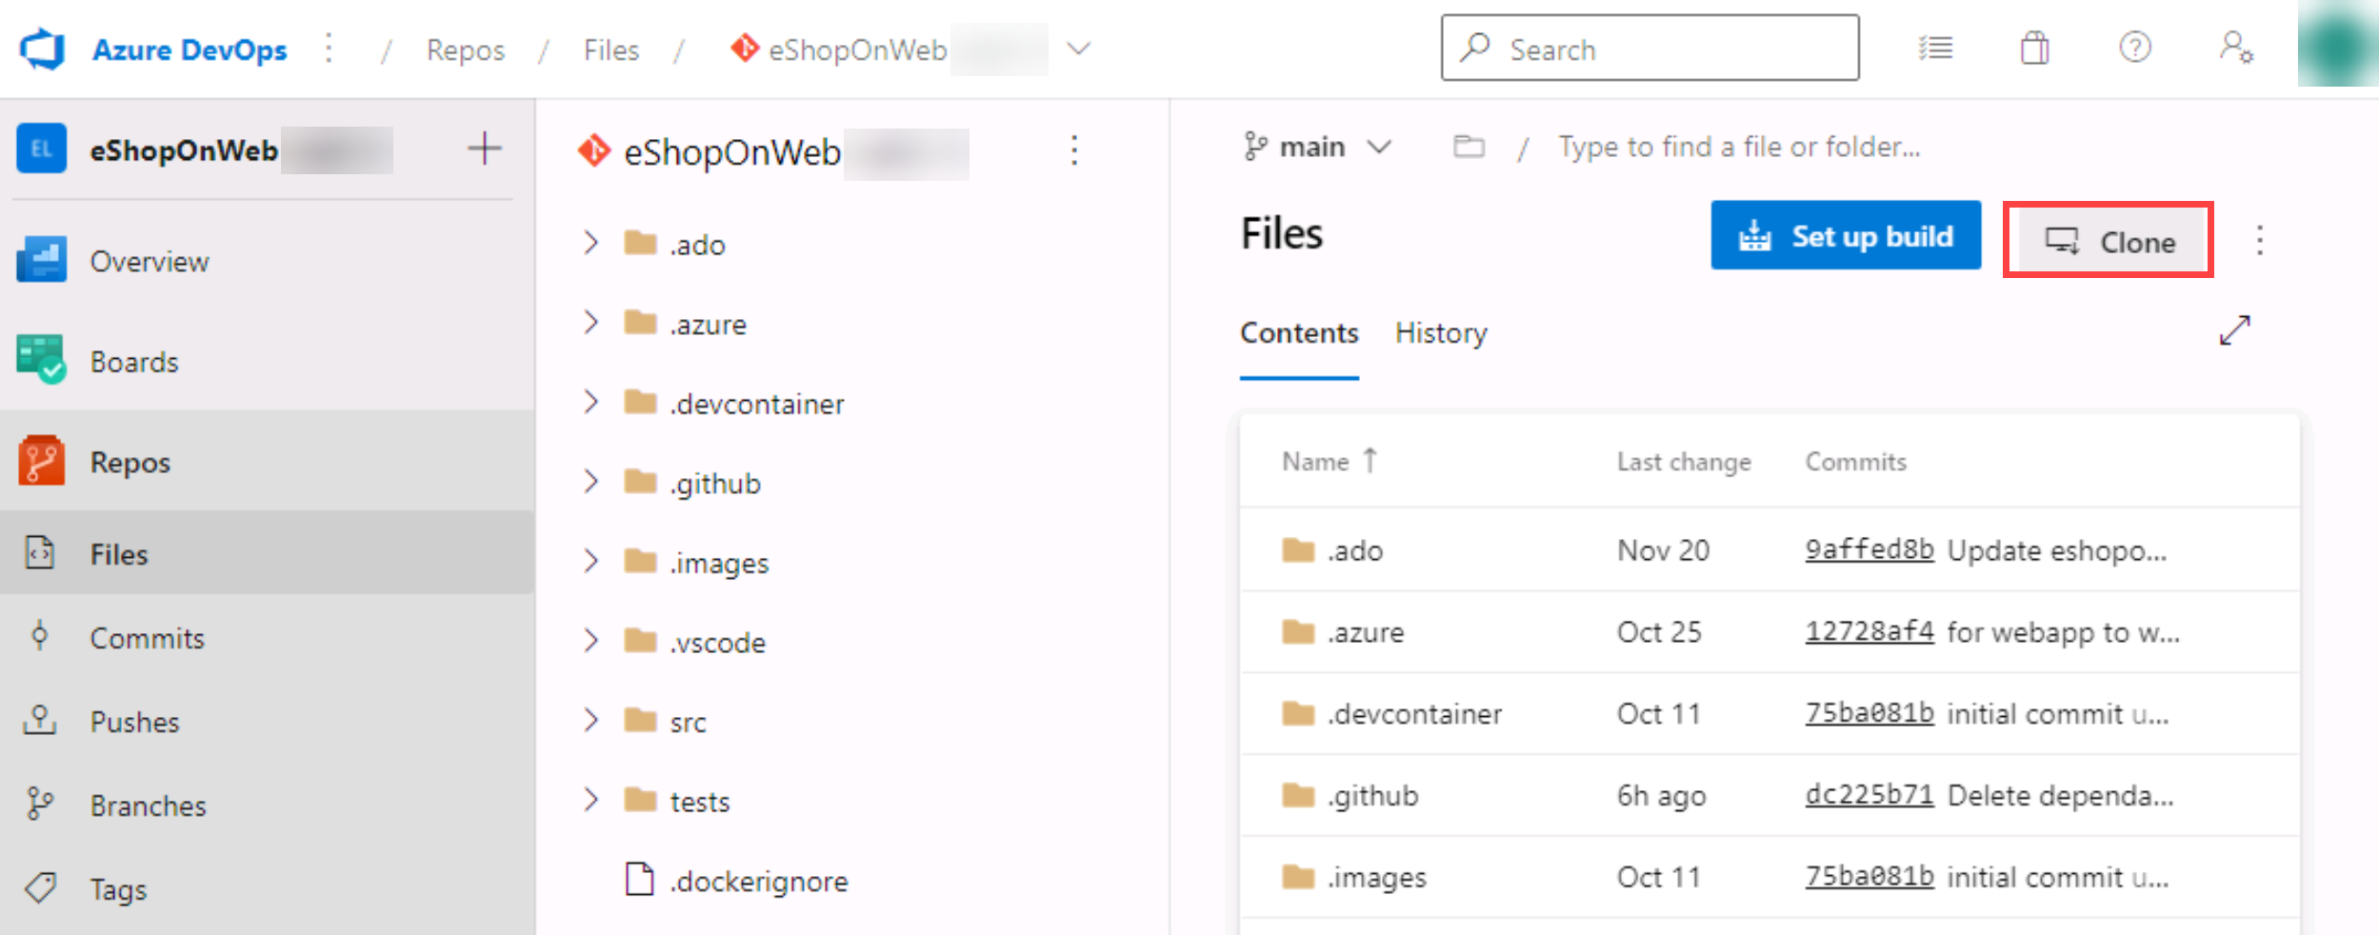2379x935 pixels.
Task: Open the main branch selector dropdown
Action: [1318, 147]
